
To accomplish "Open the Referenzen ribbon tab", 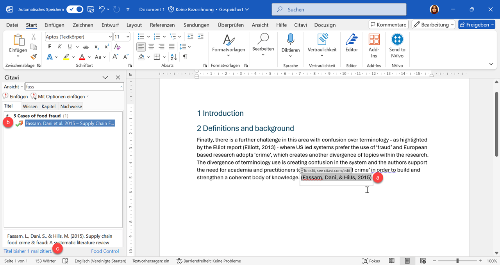I will coord(162,25).
